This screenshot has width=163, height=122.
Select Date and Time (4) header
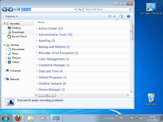point(51,71)
